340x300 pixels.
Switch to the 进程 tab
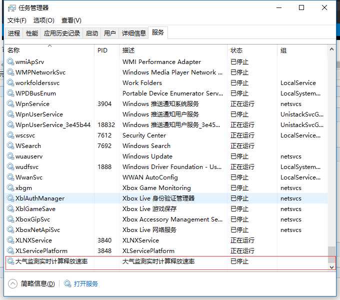pyautogui.click(x=14, y=33)
